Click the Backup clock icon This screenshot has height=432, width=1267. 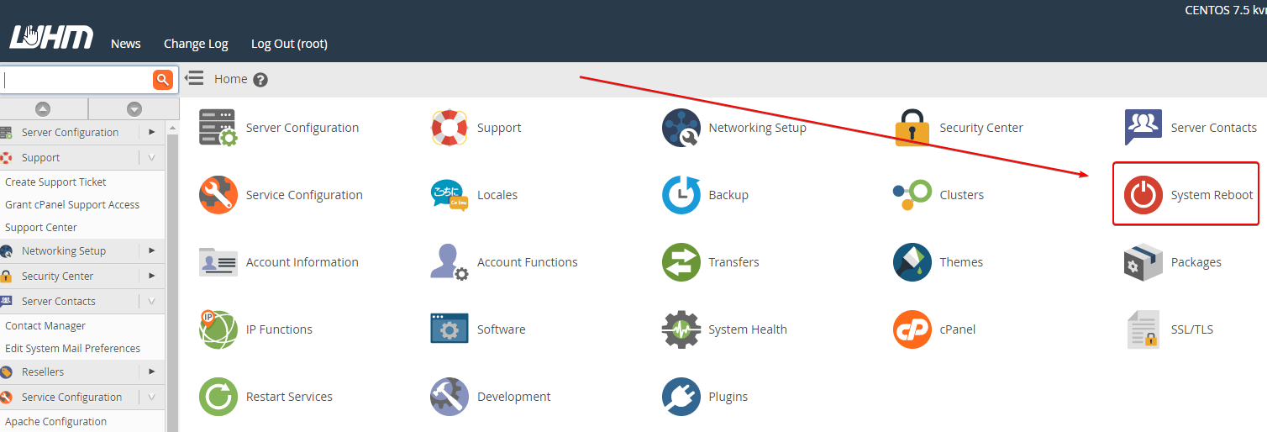(681, 195)
